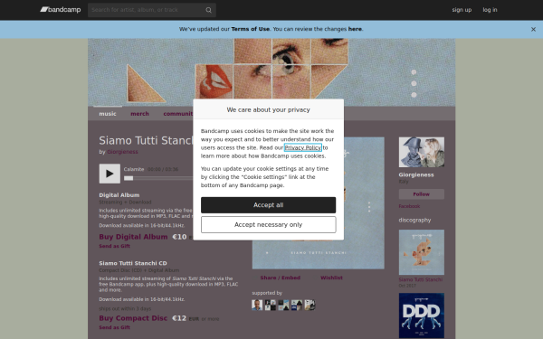
Task: Switch to the merch tab
Action: [140, 114]
